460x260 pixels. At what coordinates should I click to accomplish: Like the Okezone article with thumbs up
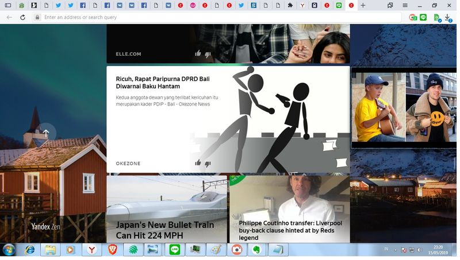pos(198,163)
